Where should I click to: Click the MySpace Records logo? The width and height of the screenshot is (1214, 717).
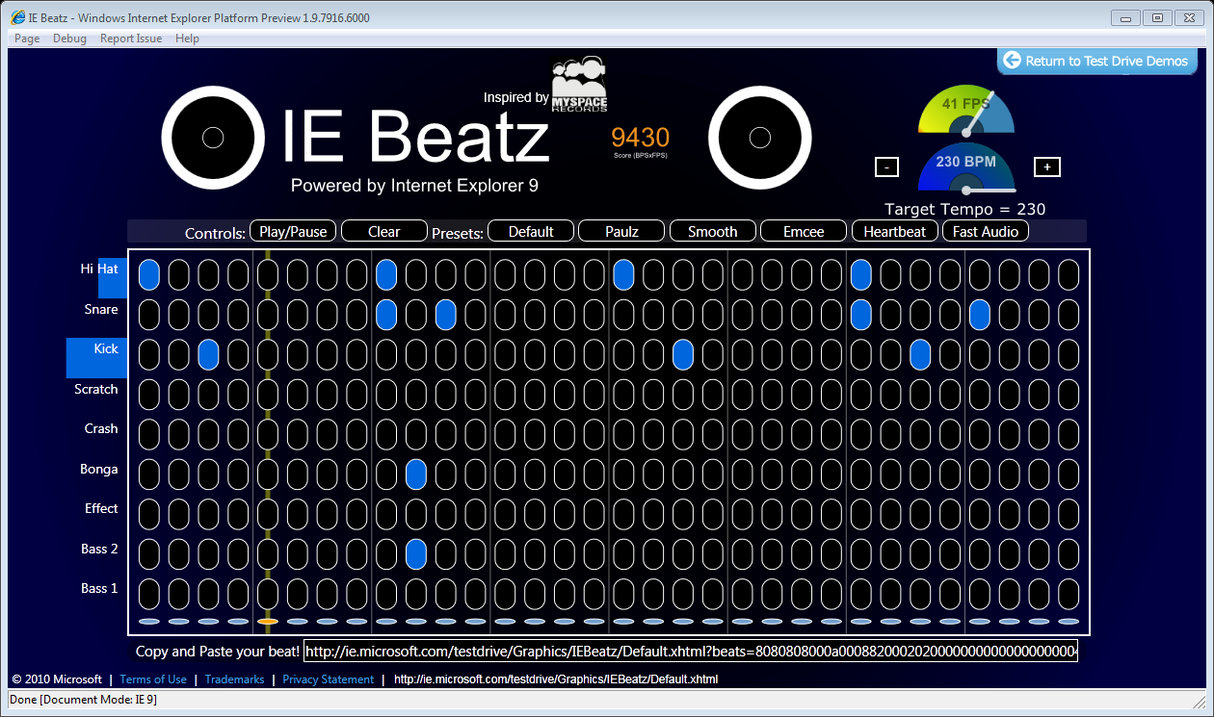579,86
